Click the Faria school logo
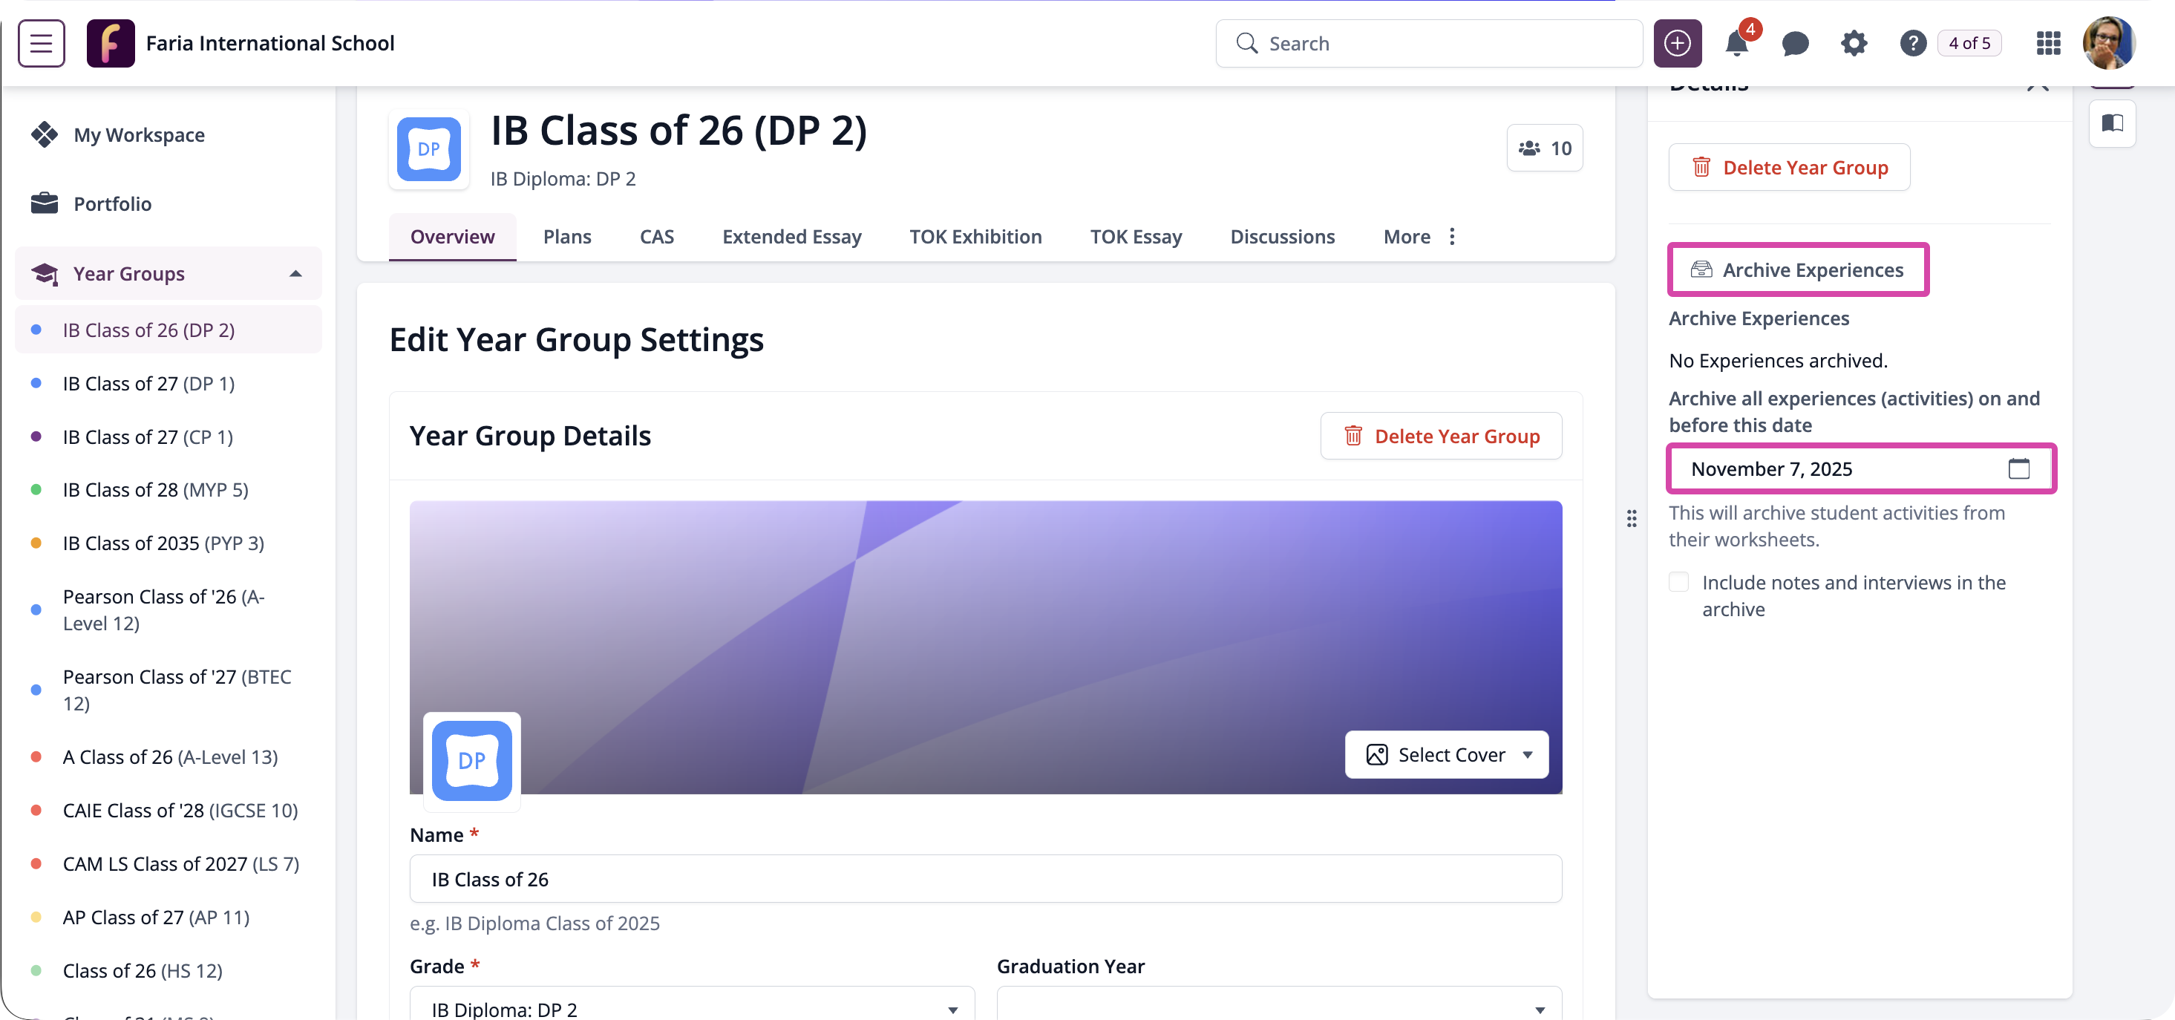Screen dimensions: 2175x1020 click(x=111, y=43)
